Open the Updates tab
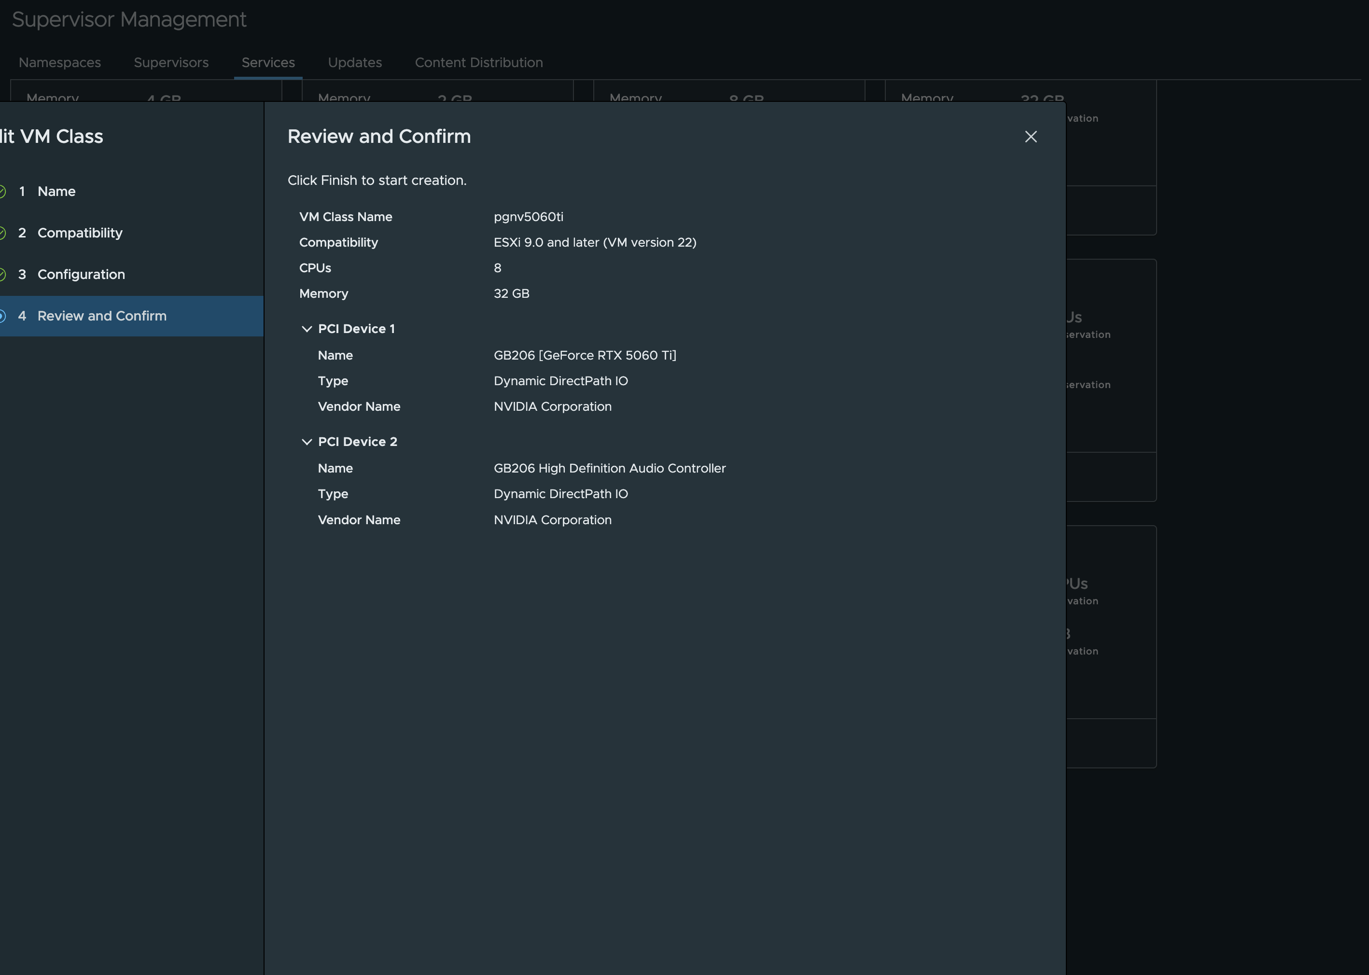Viewport: 1369px width, 975px height. click(355, 62)
